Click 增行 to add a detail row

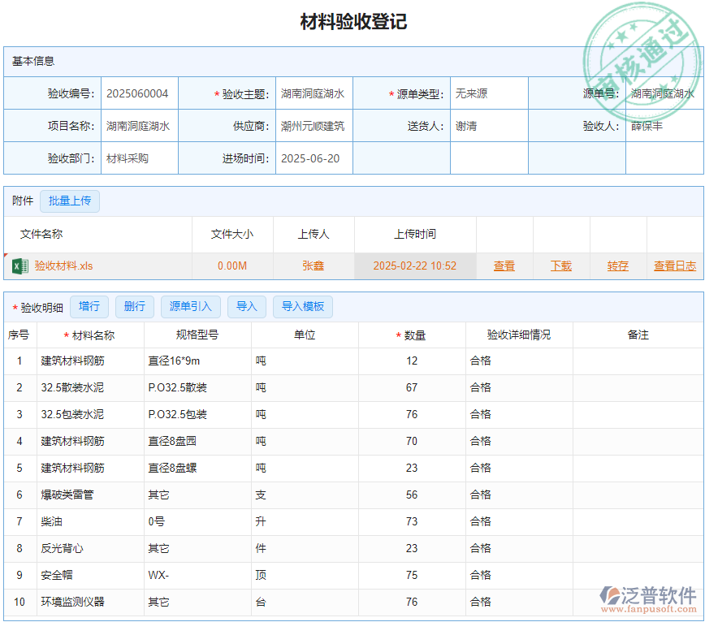point(89,306)
